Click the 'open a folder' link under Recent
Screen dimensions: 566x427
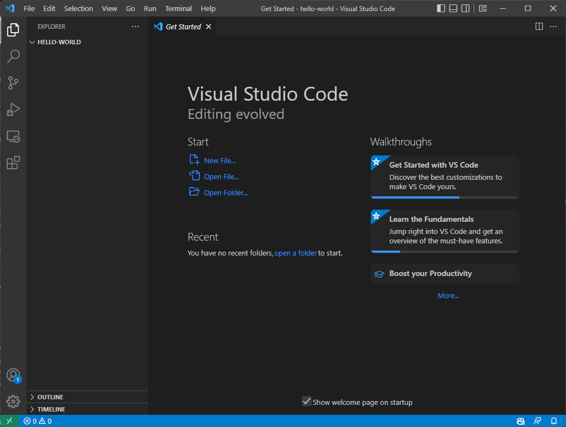[x=295, y=253]
